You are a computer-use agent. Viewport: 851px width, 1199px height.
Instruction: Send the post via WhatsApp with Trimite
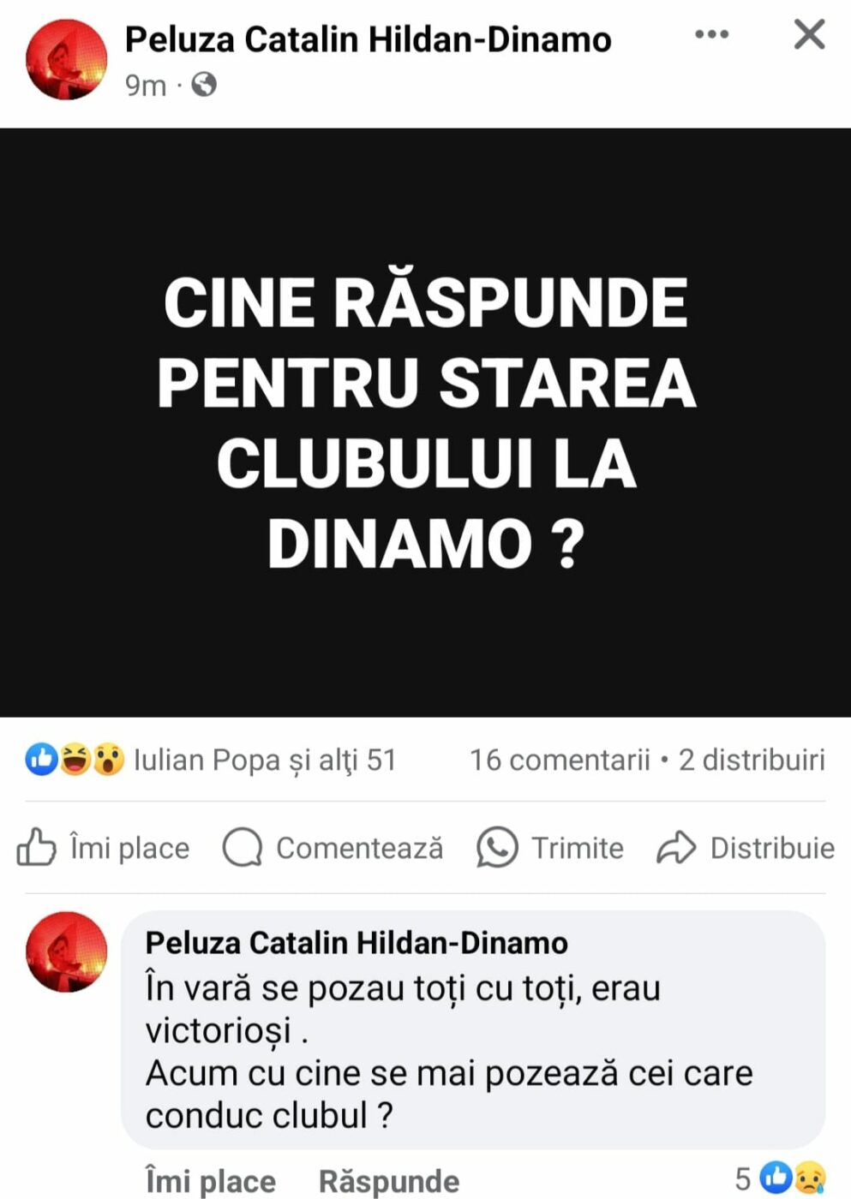point(550,848)
